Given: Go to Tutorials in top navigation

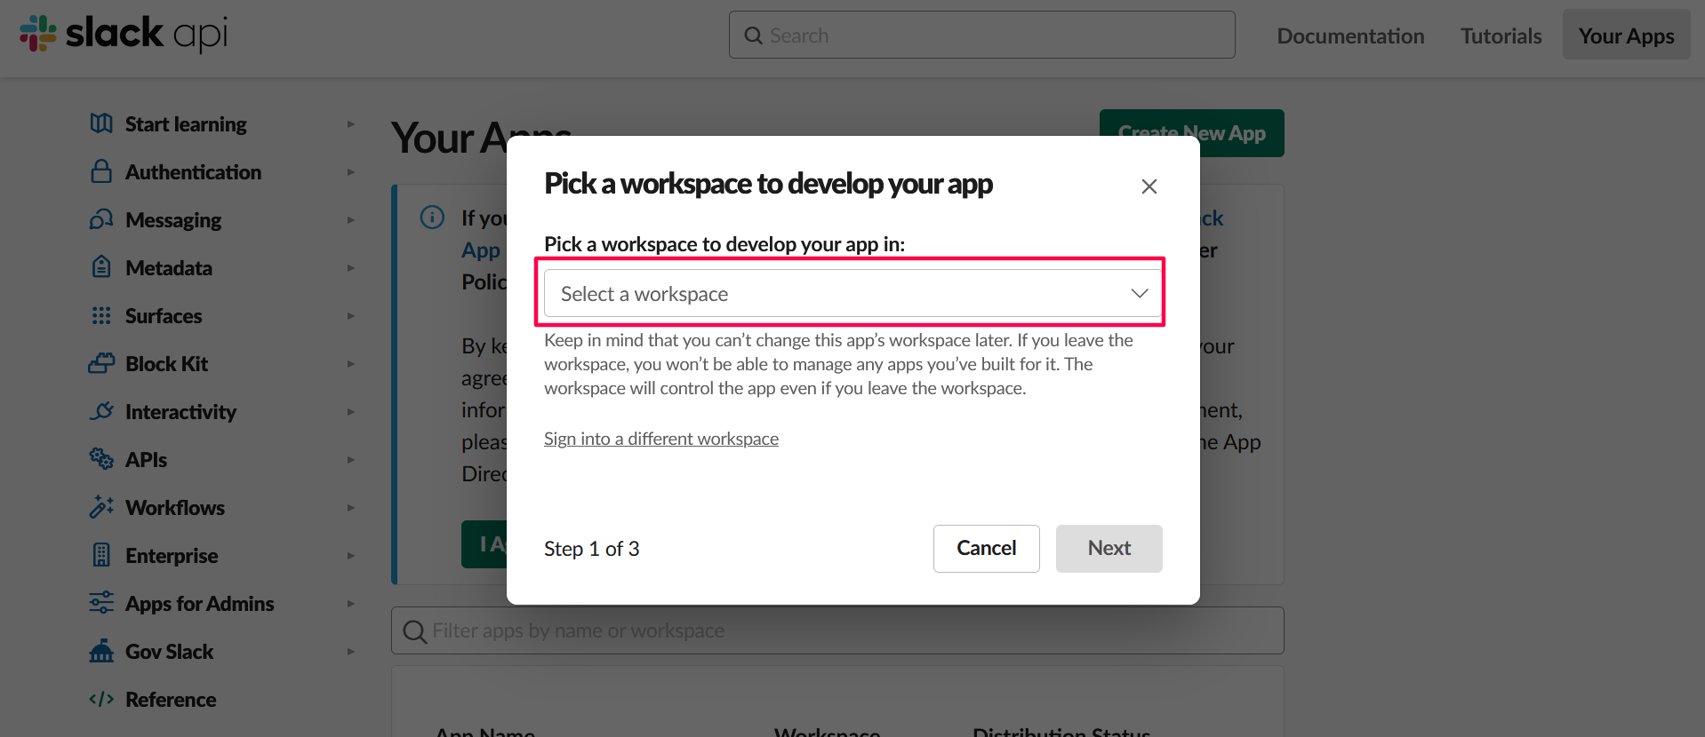Looking at the screenshot, I should [x=1501, y=36].
